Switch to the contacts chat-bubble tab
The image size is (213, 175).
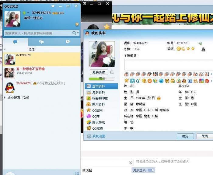click(15, 42)
